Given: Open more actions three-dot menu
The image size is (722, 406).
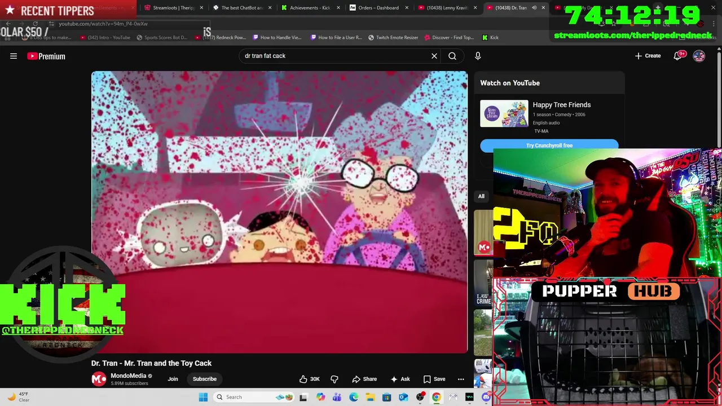Looking at the screenshot, I should pyautogui.click(x=461, y=379).
